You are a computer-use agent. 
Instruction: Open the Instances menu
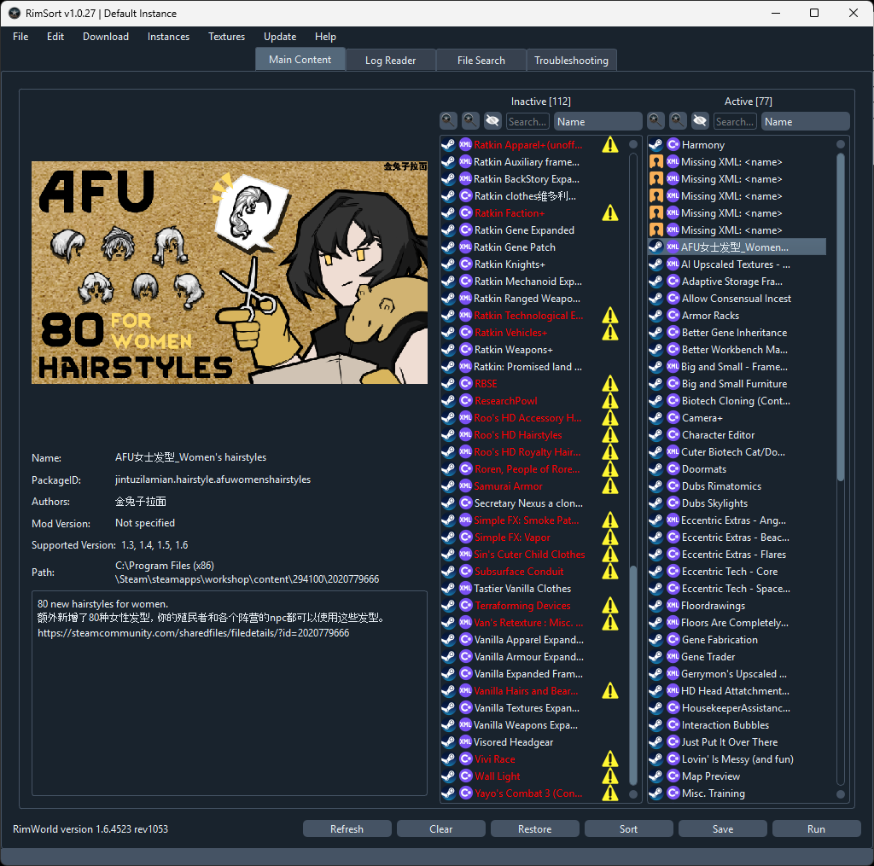coord(168,37)
